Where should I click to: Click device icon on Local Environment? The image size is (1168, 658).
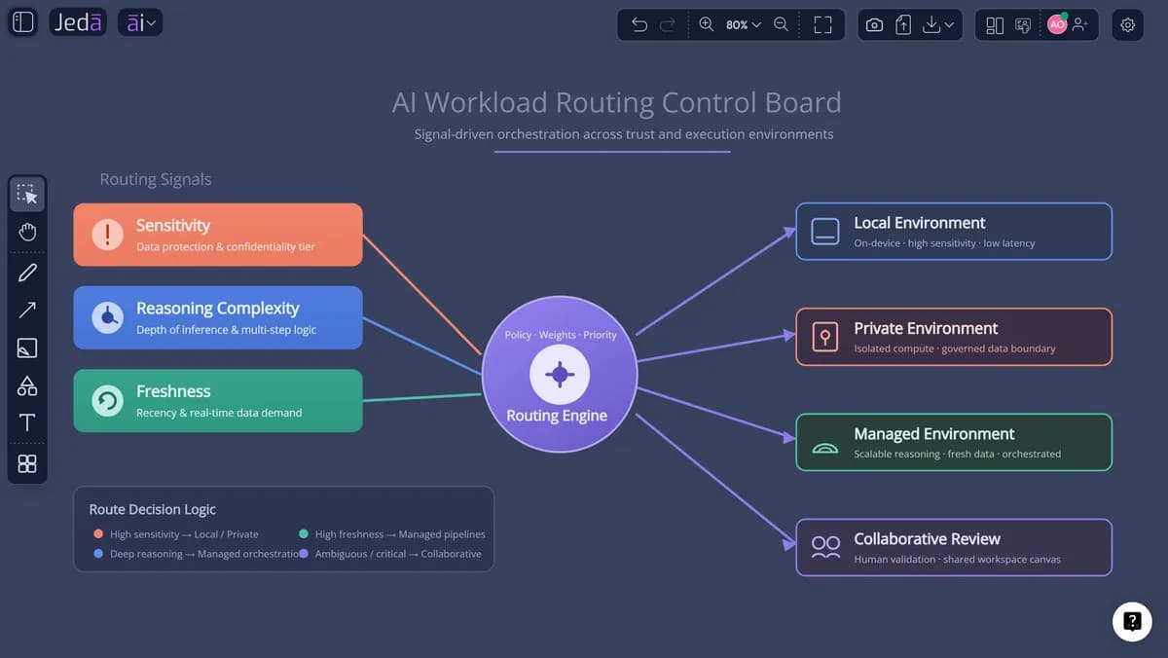tap(825, 232)
